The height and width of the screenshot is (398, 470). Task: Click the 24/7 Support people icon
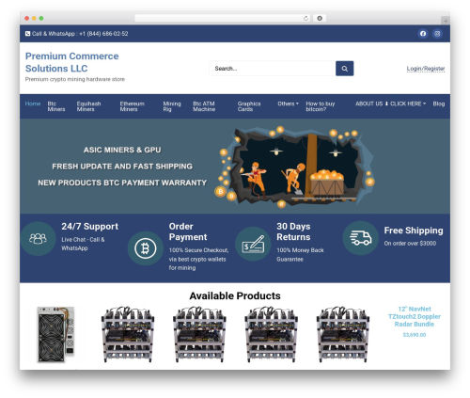pyautogui.click(x=38, y=239)
